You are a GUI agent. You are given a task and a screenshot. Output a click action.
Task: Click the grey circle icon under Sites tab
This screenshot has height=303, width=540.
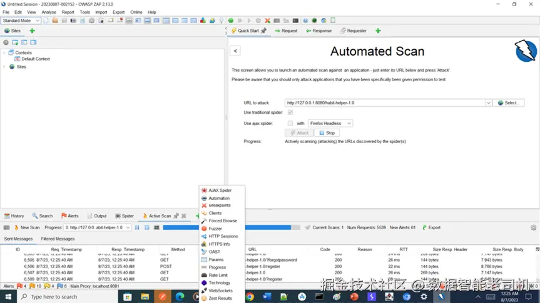coord(6,42)
